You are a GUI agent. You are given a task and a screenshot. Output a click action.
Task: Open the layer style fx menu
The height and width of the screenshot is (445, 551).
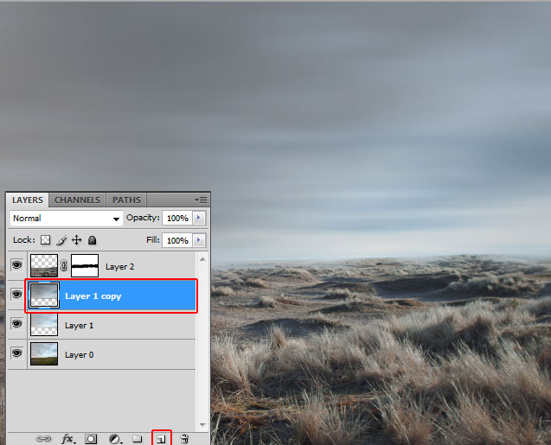tap(68, 439)
